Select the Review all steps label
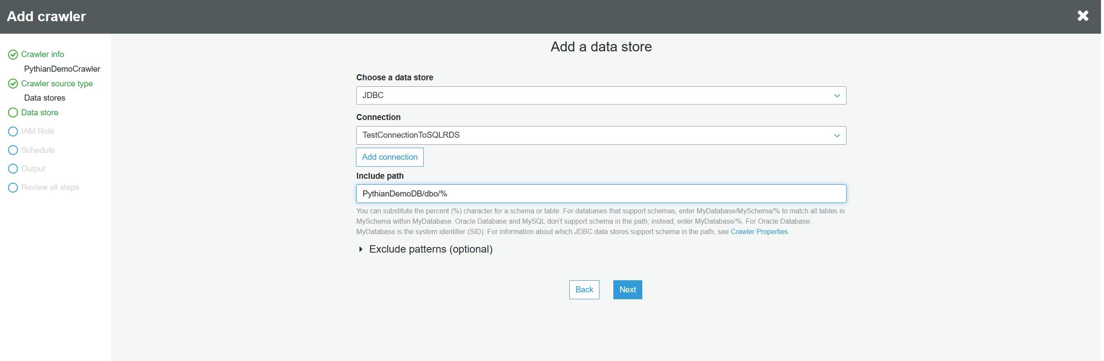This screenshot has height=361, width=1104. coord(50,187)
